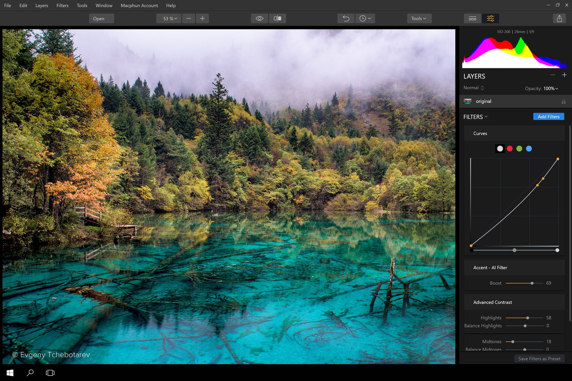Click the zoom in plus button

coord(202,19)
